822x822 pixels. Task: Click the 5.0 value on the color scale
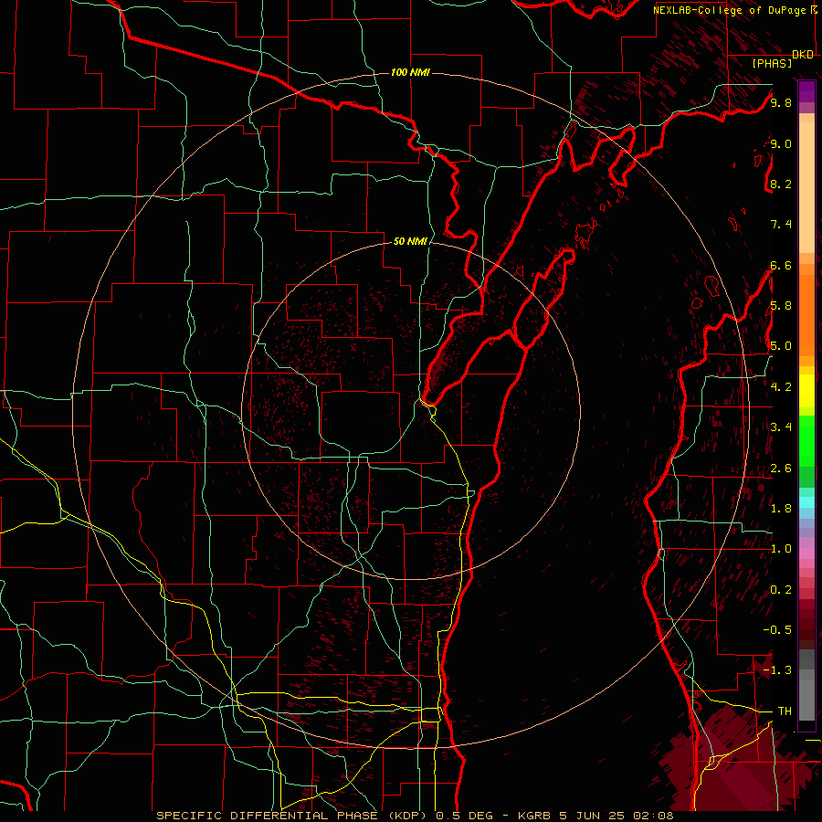pos(781,346)
